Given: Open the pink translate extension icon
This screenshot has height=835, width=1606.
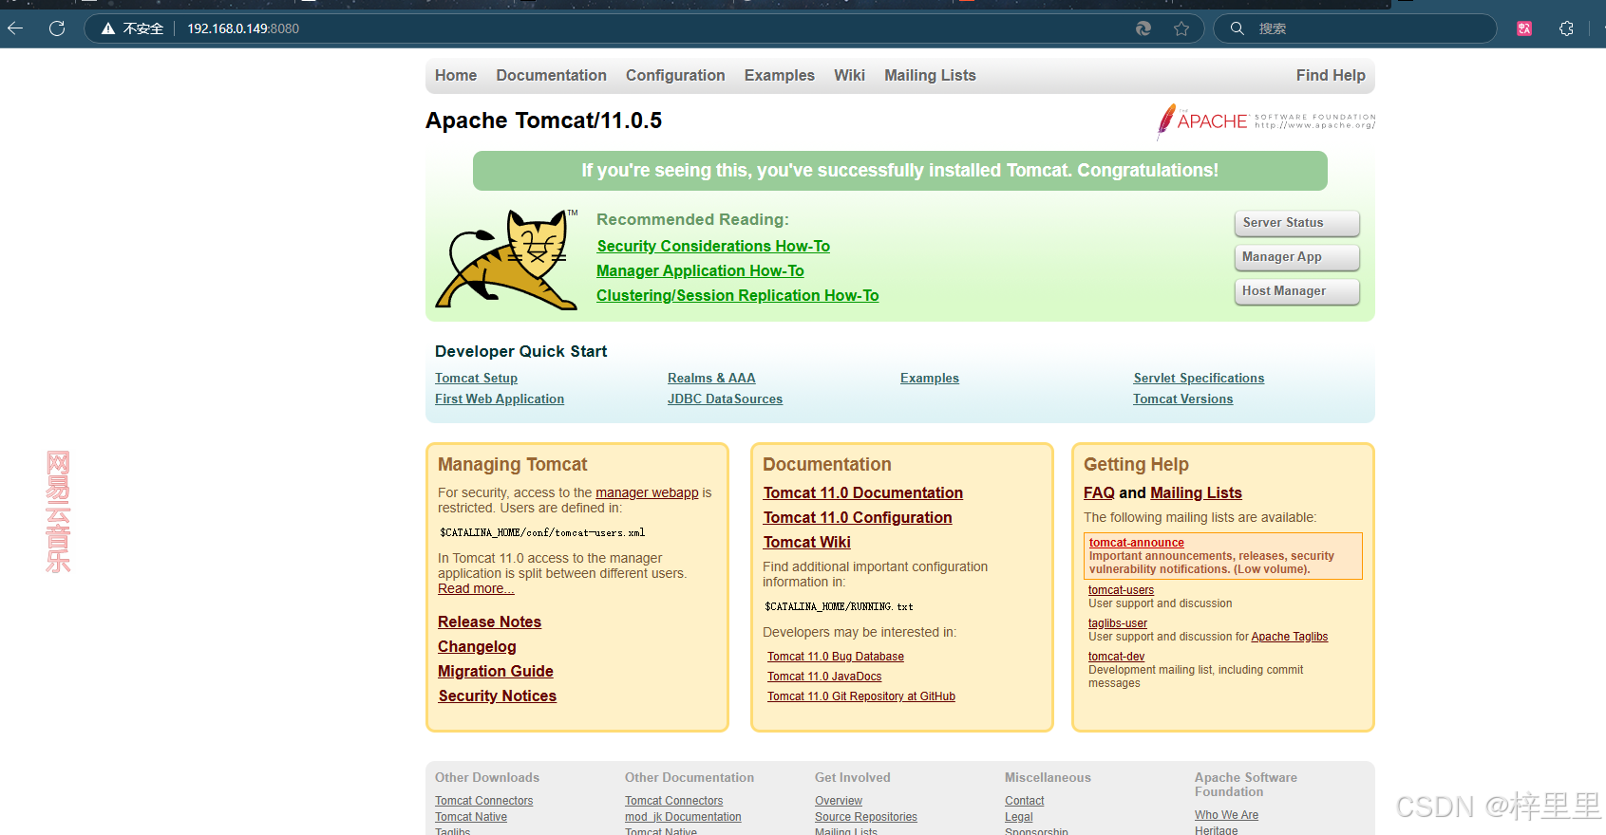Looking at the screenshot, I should point(1524,28).
